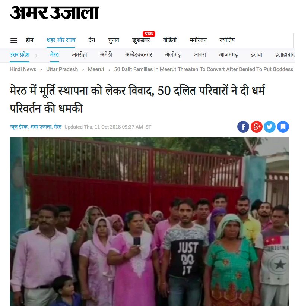Expand arrow next to उत्तर प्रदेश

[36, 56]
